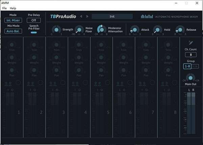The height and width of the screenshot is (145, 203).
Task: Click the two-person group icon on channel 6
Action: point(120,84)
